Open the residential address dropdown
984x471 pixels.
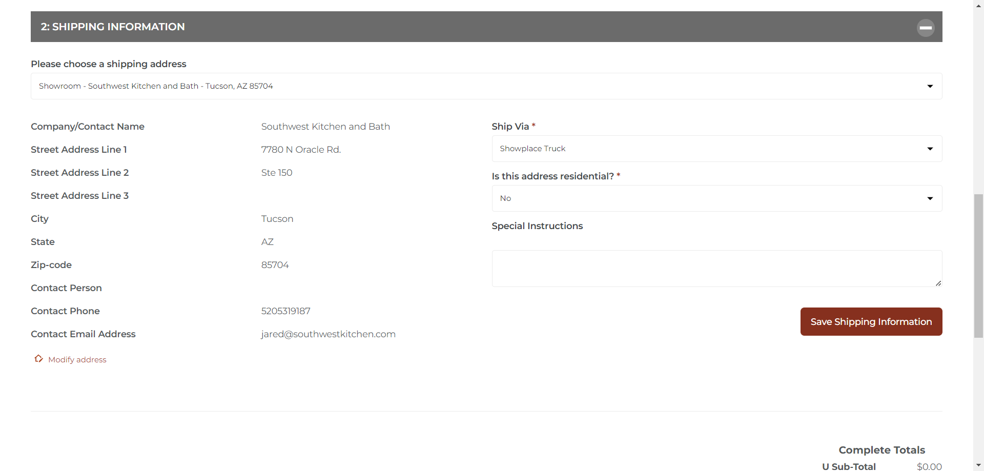[717, 198]
